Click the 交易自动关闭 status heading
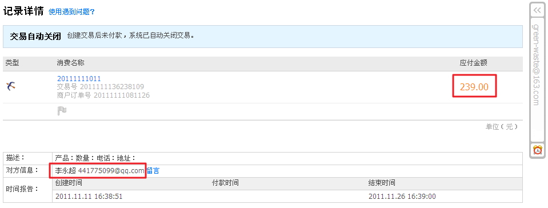 tap(35, 36)
